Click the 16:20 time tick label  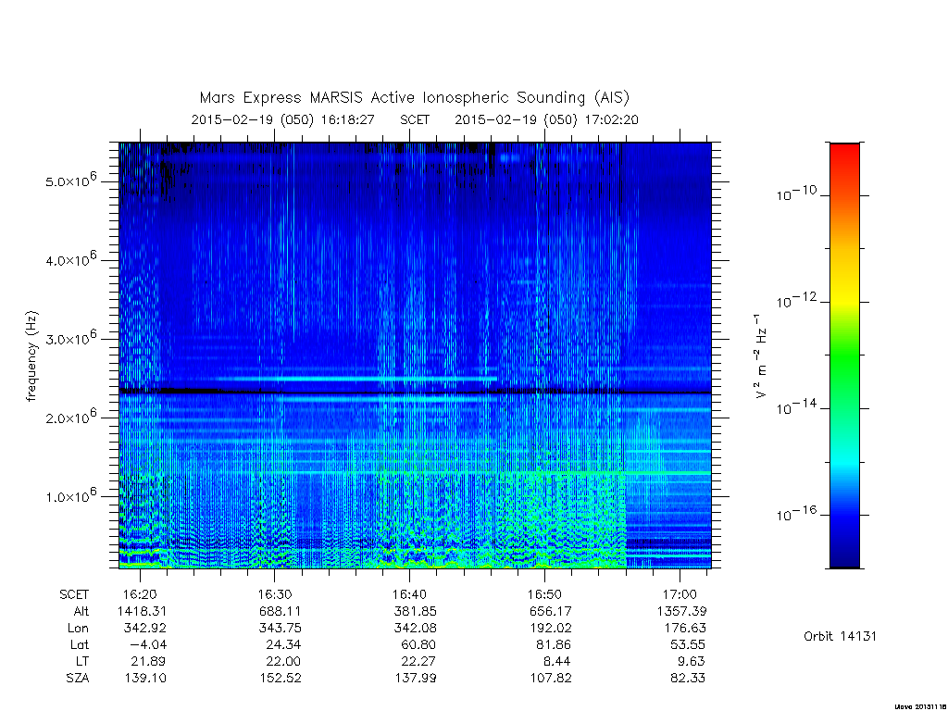[141, 594]
